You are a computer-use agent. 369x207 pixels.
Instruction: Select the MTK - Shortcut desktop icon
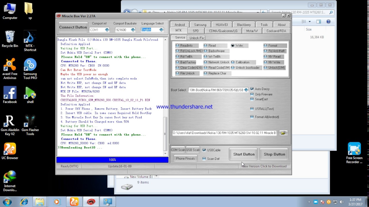[x=30, y=41]
